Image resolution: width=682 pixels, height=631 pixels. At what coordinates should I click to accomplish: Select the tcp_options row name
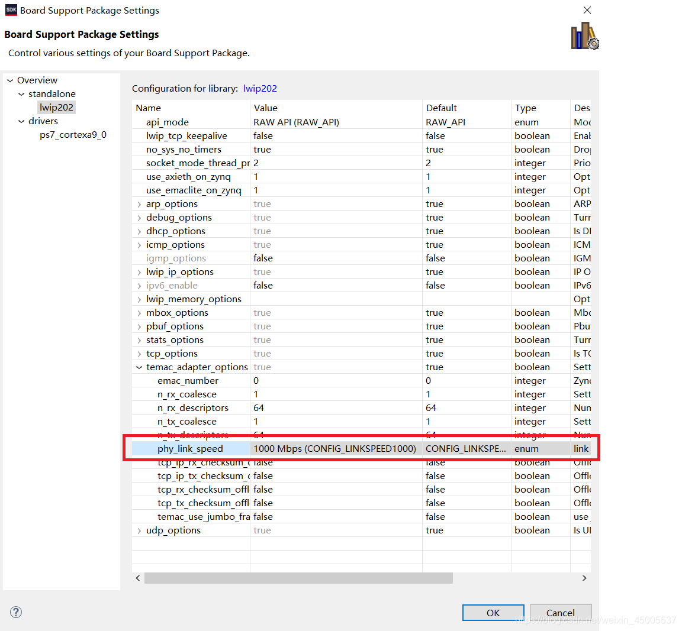(172, 354)
